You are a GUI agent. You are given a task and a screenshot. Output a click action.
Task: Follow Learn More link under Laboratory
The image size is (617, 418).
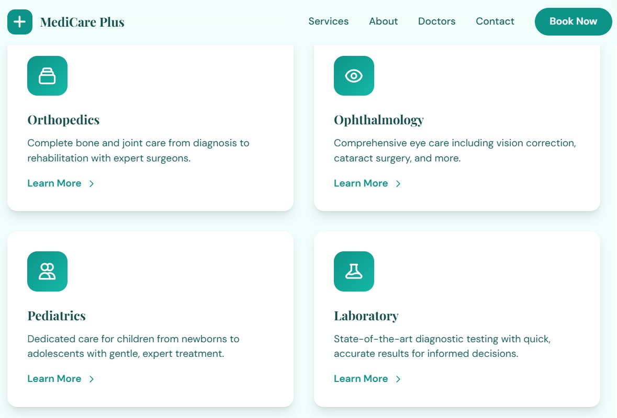pos(361,379)
